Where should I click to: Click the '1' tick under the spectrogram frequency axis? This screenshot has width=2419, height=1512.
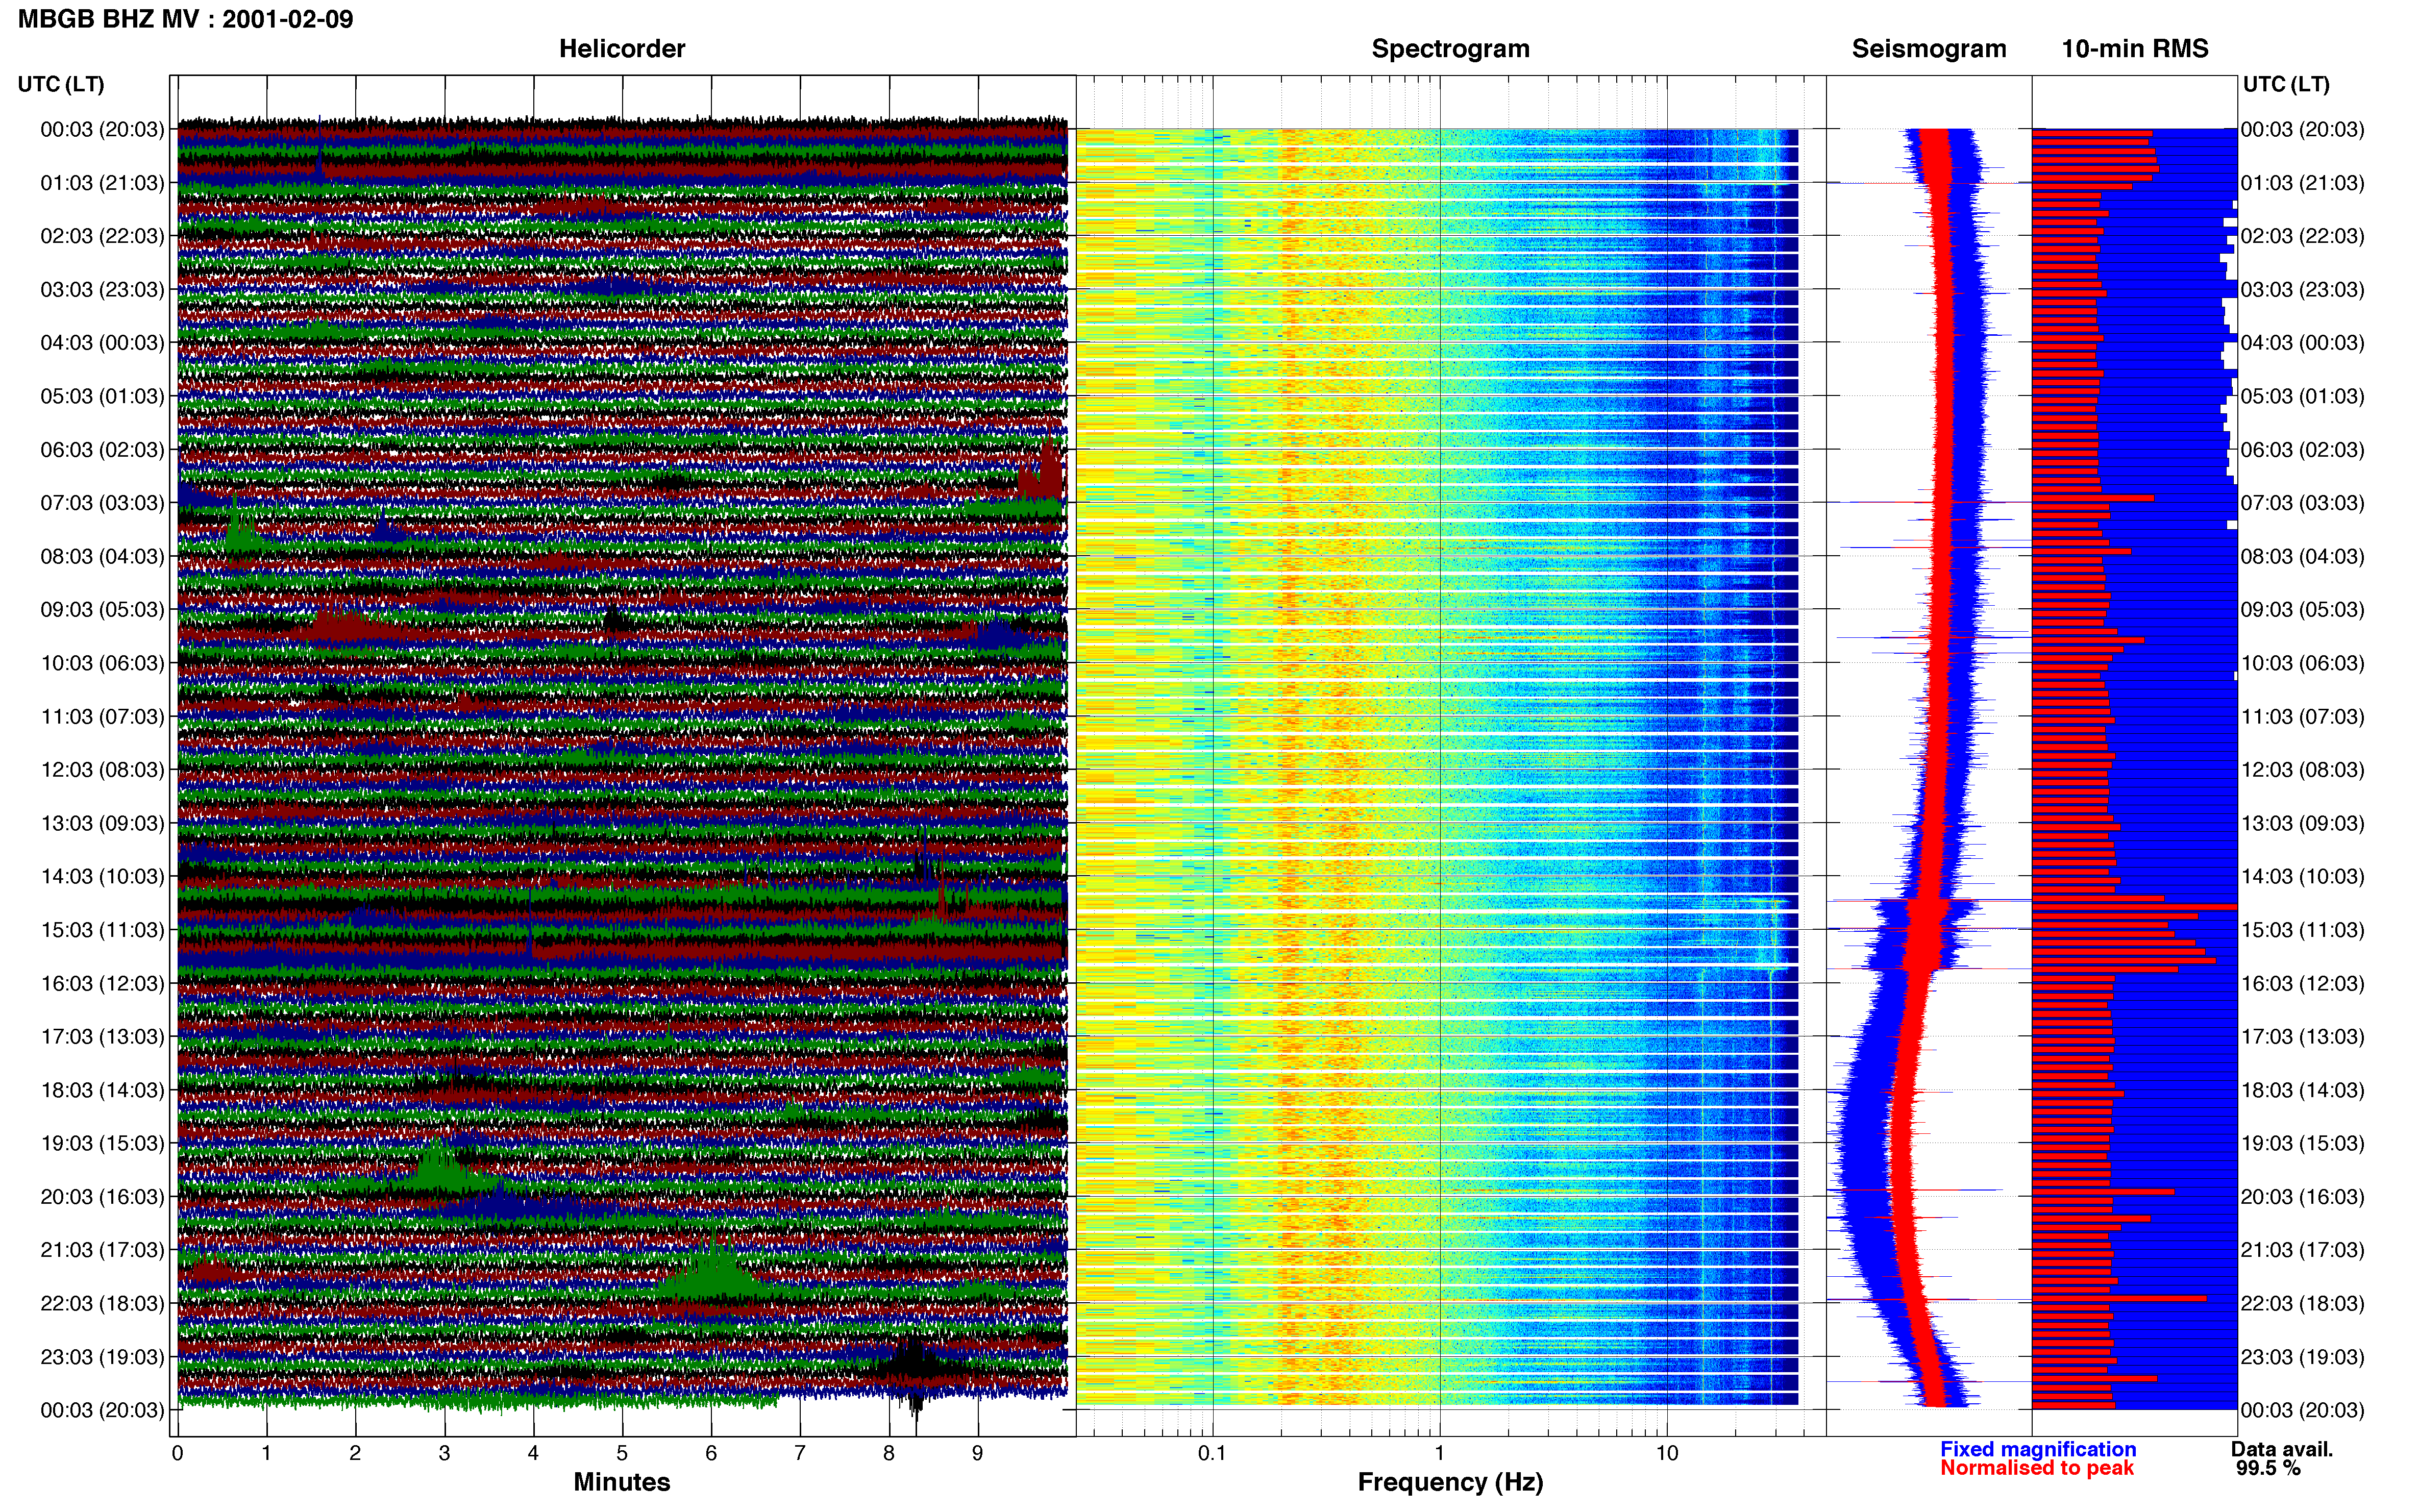1439,1453
